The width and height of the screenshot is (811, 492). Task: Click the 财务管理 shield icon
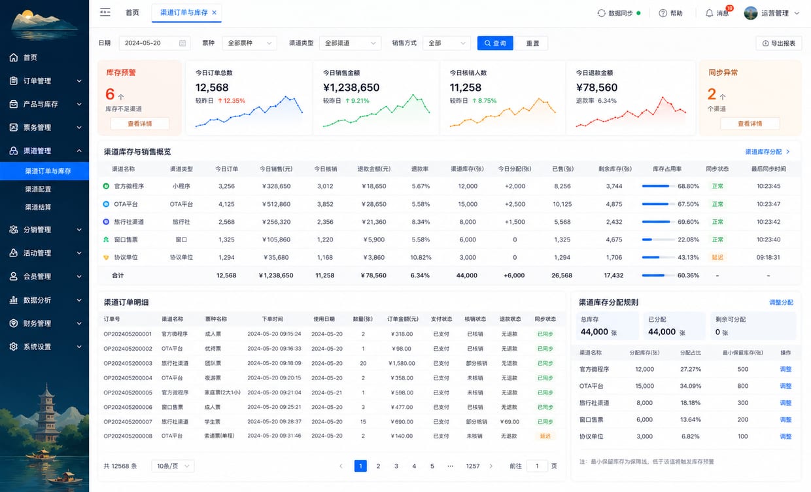click(14, 323)
